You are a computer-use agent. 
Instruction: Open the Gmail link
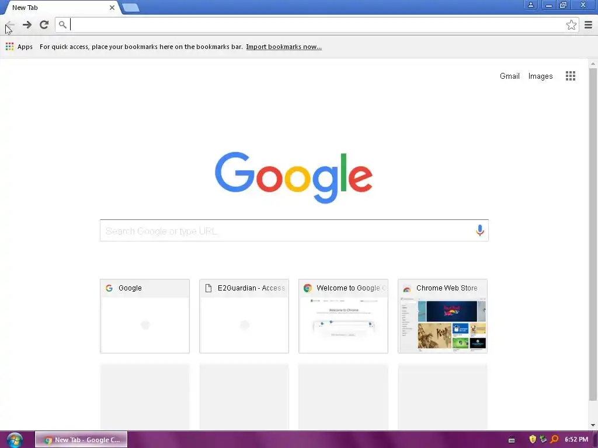pyautogui.click(x=509, y=76)
